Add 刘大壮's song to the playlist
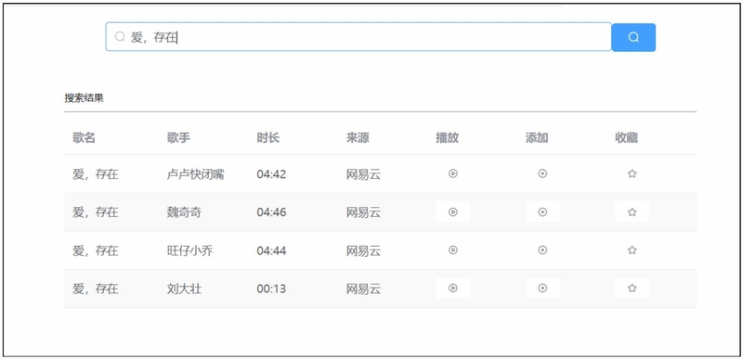 click(x=542, y=288)
